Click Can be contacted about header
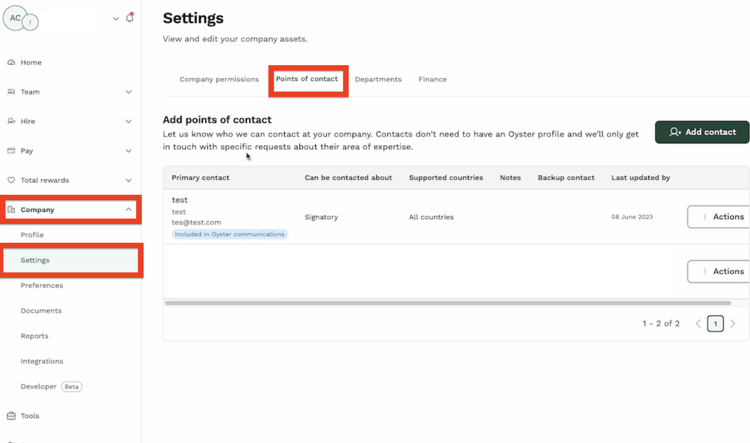Screen dimensions: 750x443 [348, 178]
